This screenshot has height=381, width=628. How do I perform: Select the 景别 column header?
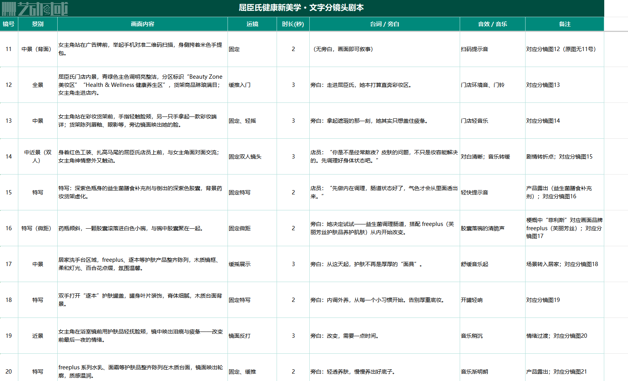pyautogui.click(x=38, y=24)
